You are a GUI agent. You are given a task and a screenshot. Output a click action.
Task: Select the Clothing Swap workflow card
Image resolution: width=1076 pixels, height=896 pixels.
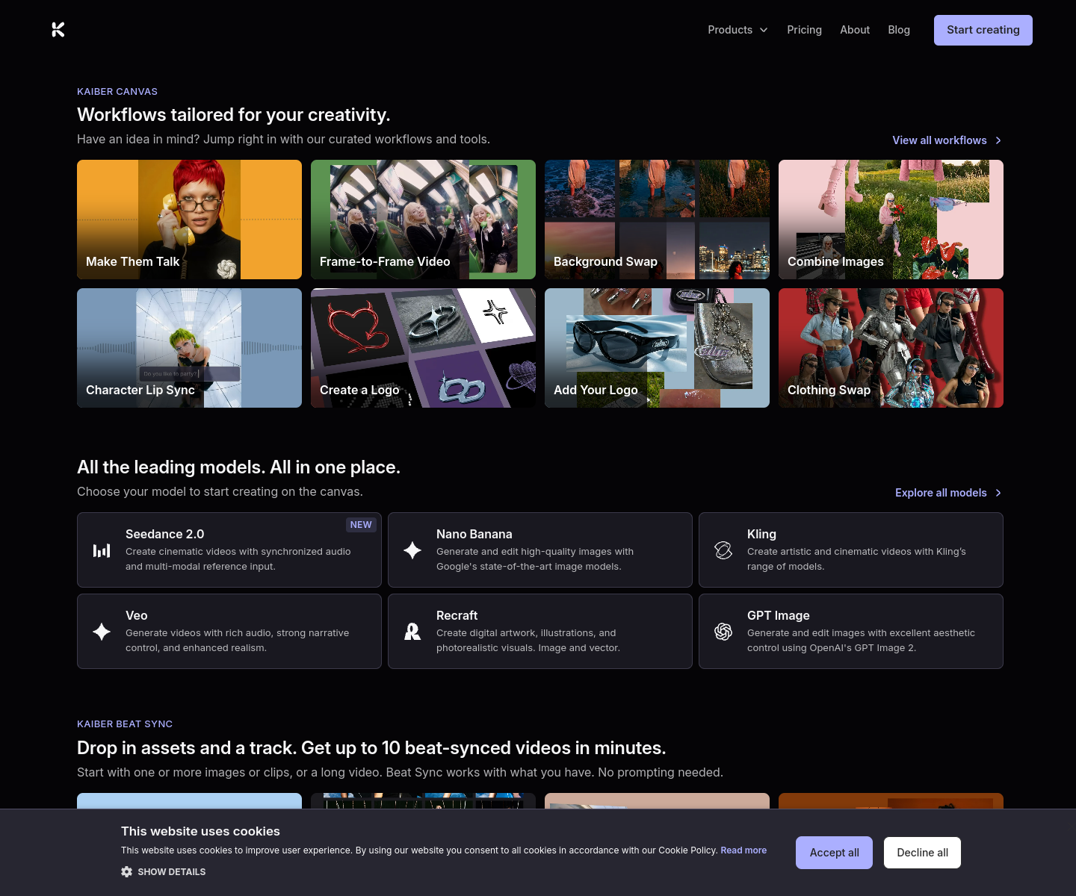[x=891, y=348]
